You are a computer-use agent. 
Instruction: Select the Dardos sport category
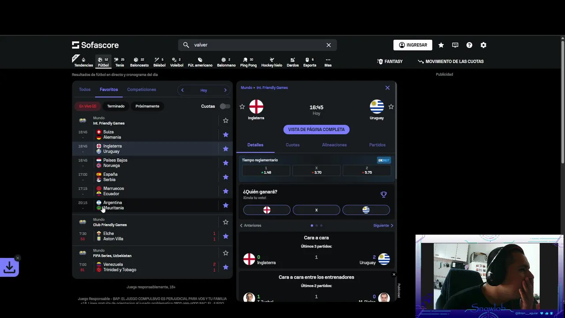click(x=293, y=62)
